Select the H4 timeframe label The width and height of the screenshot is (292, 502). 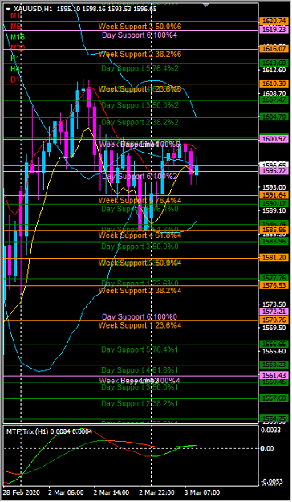coord(15,69)
